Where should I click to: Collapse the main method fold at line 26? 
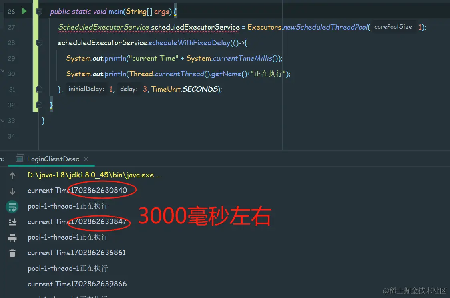pyautogui.click(x=38, y=12)
